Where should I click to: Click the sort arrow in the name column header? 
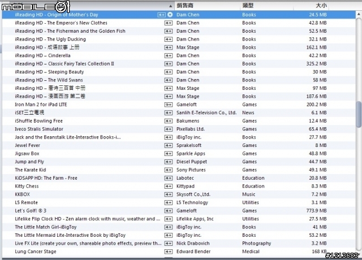170,6
